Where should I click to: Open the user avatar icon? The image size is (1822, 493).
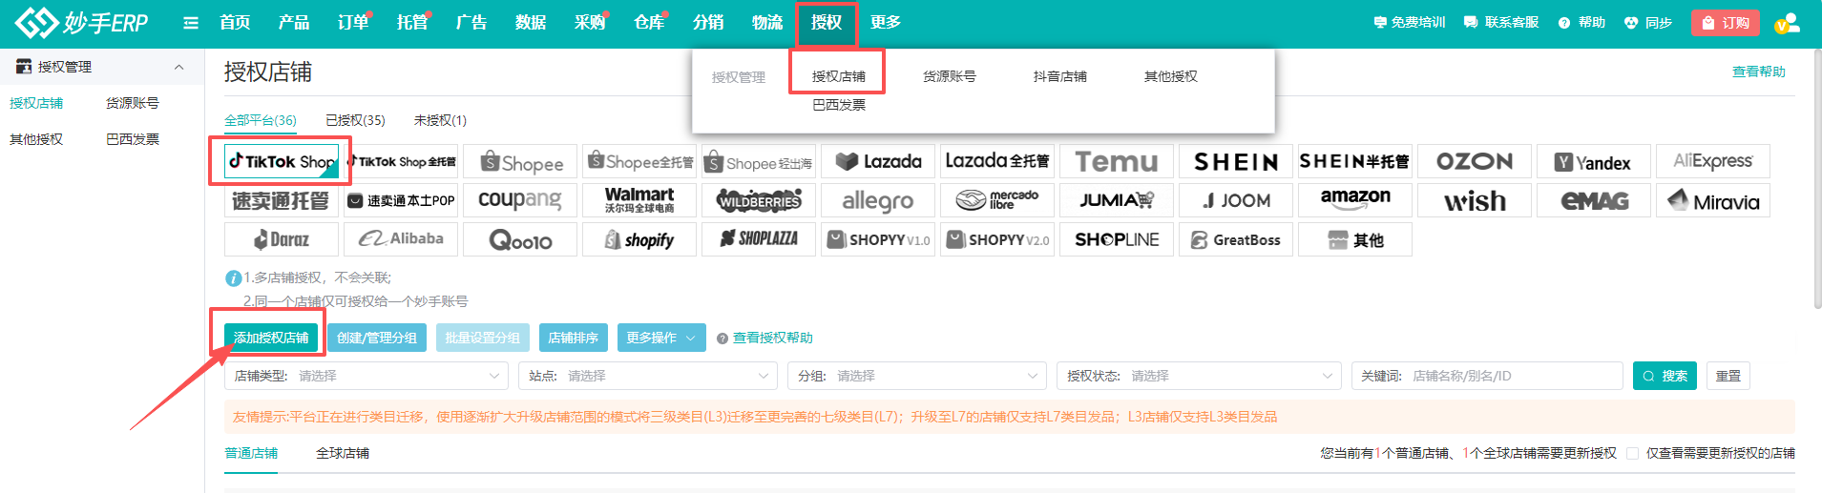point(1788,23)
